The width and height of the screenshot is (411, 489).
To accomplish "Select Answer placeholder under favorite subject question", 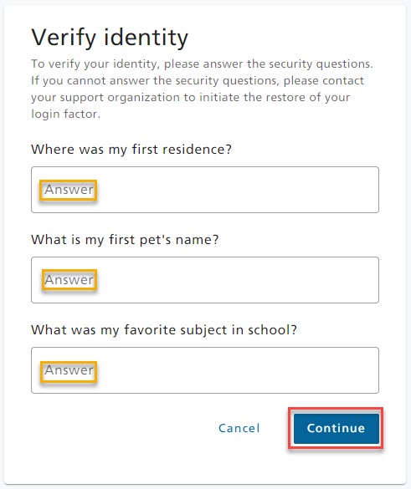I will click(69, 370).
